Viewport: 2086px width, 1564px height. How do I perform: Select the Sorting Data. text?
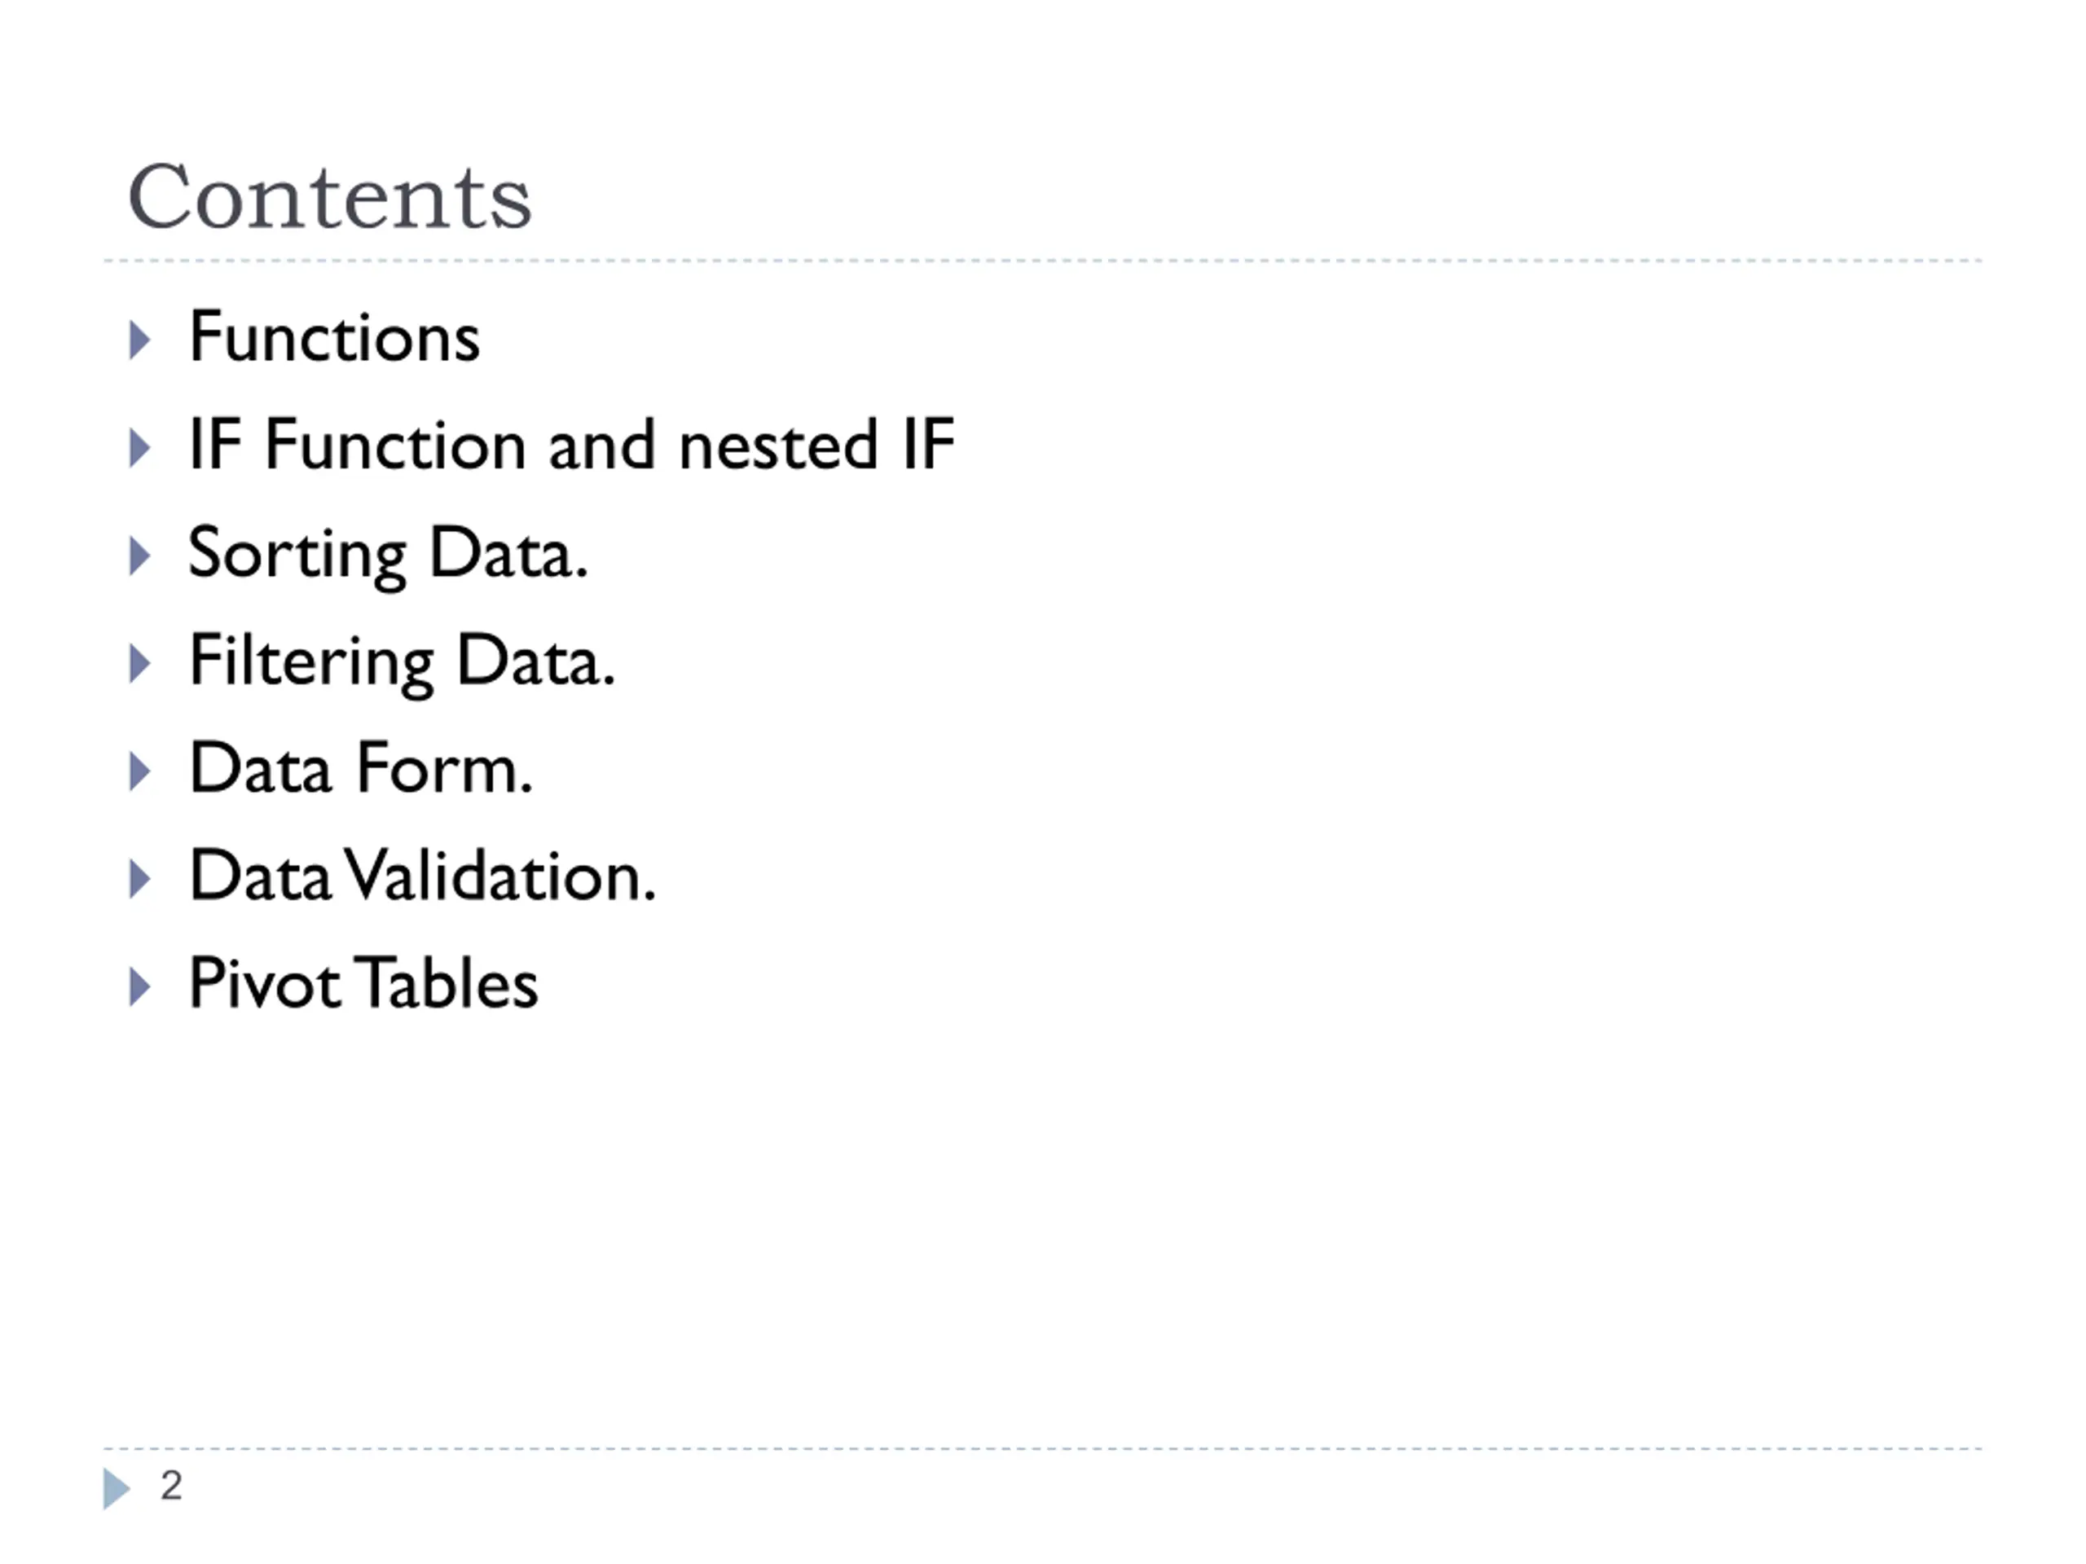389,556
